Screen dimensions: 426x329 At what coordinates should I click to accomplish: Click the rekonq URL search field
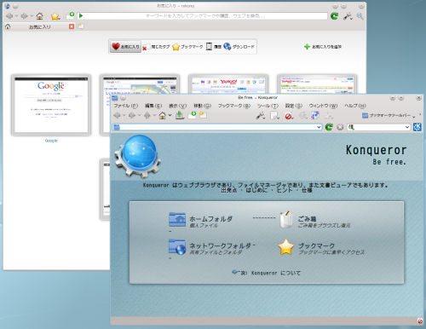pos(202,16)
